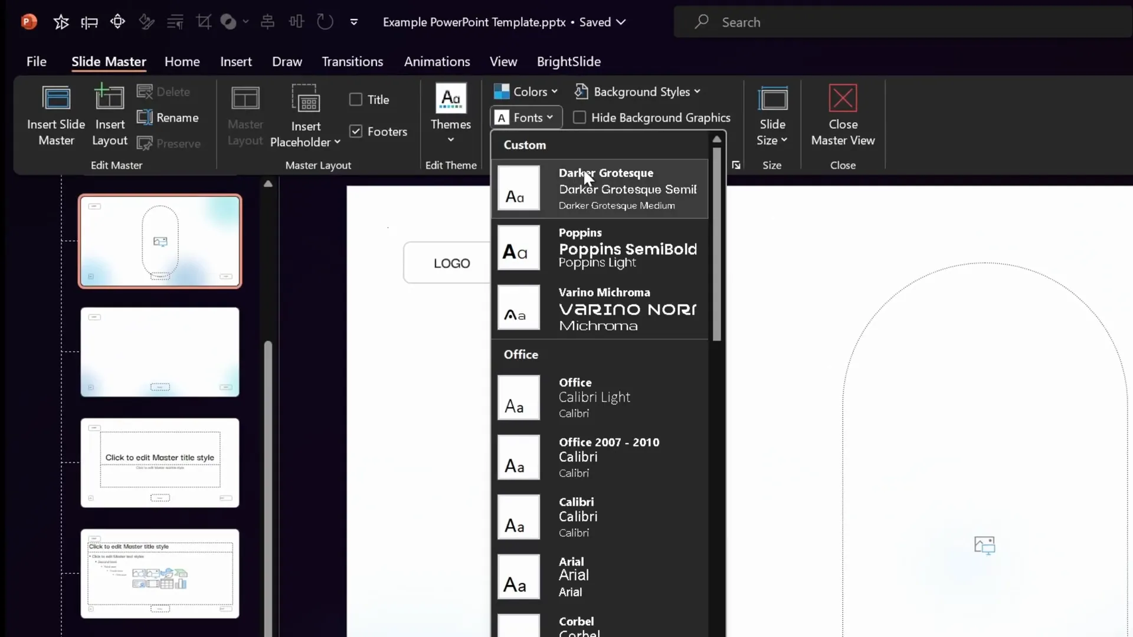Open the Colors dropdown

[525, 91]
